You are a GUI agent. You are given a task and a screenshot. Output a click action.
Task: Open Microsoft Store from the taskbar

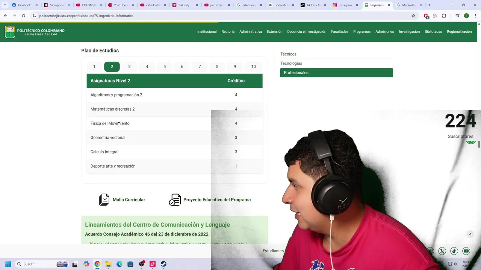point(130,264)
